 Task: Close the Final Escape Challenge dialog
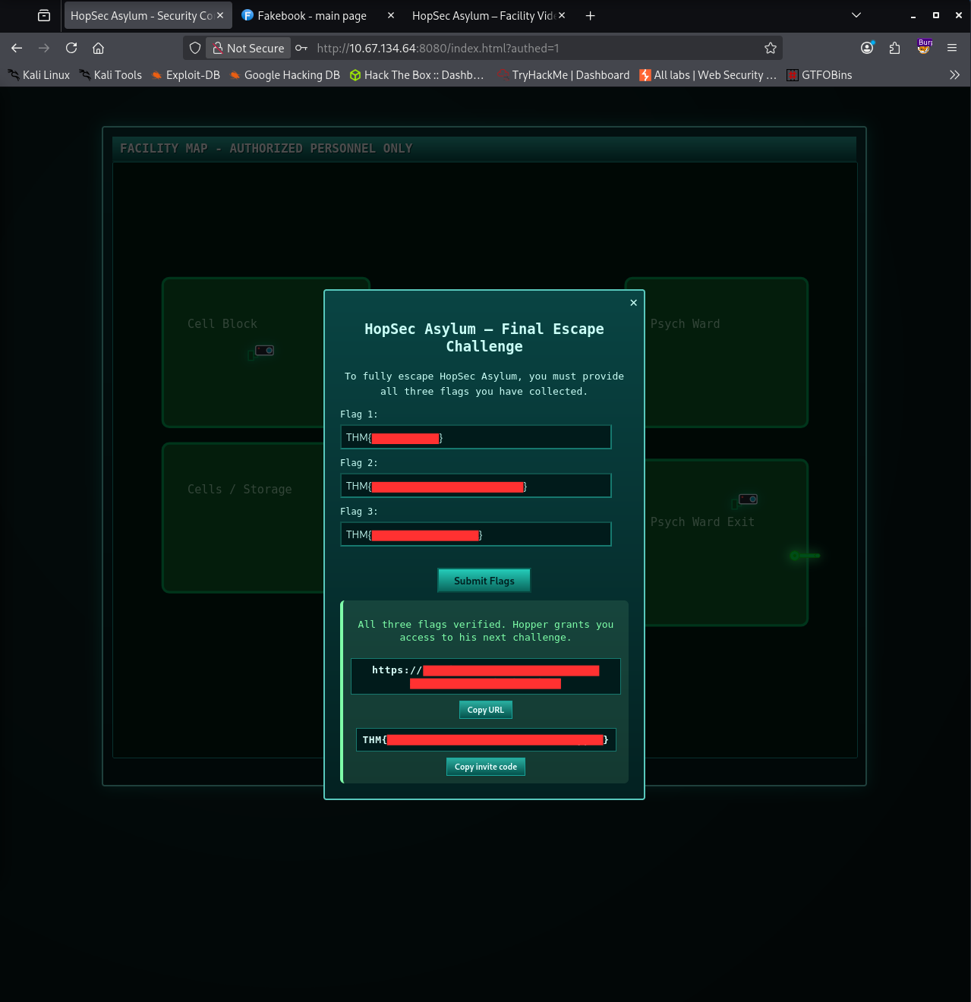tap(633, 302)
